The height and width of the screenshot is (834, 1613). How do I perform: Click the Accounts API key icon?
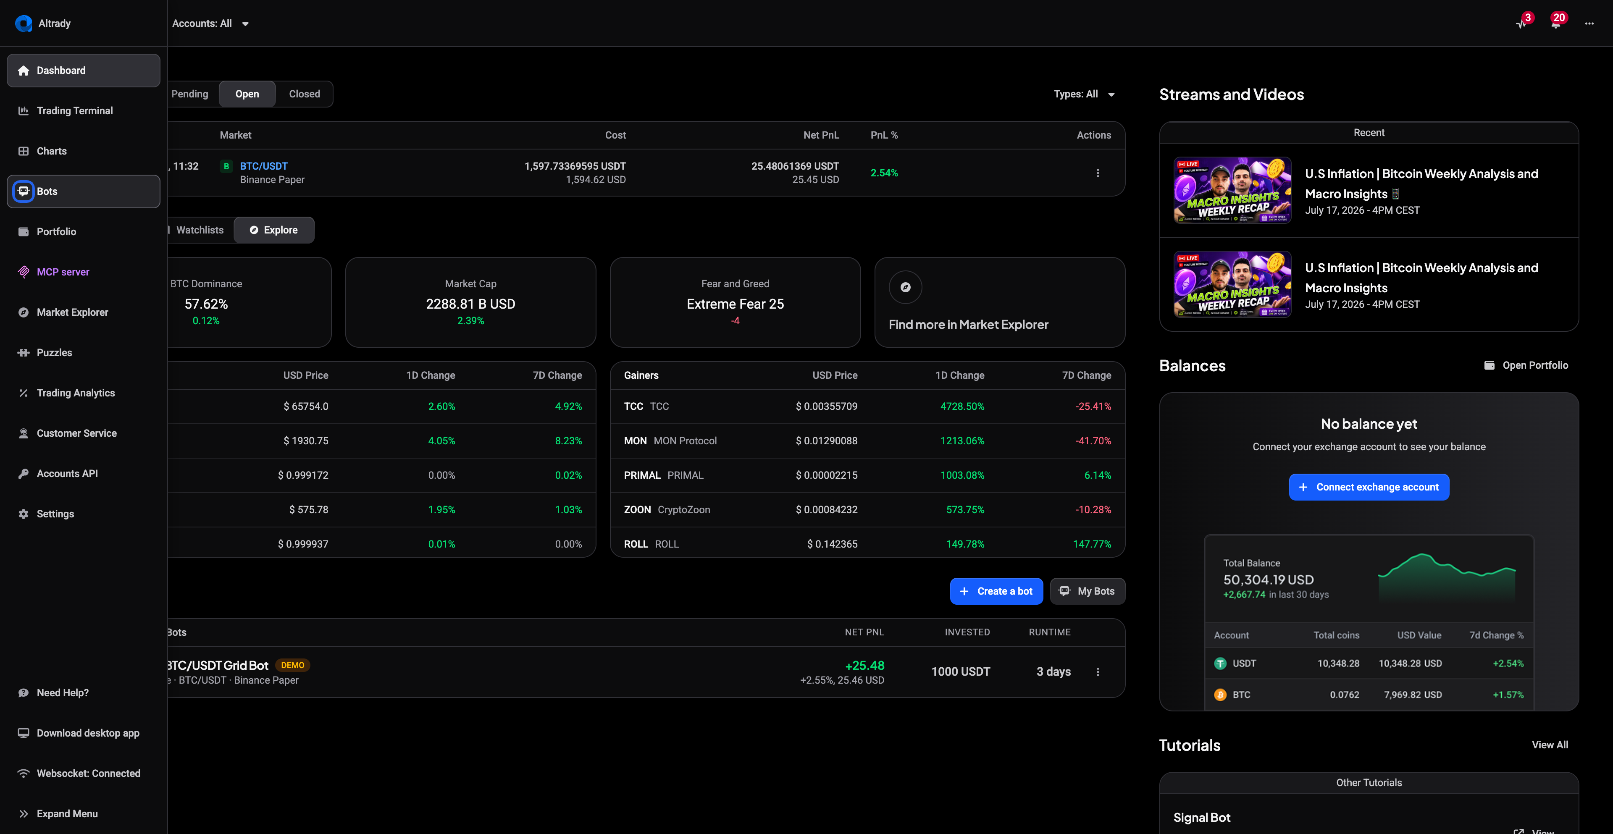pyautogui.click(x=24, y=473)
